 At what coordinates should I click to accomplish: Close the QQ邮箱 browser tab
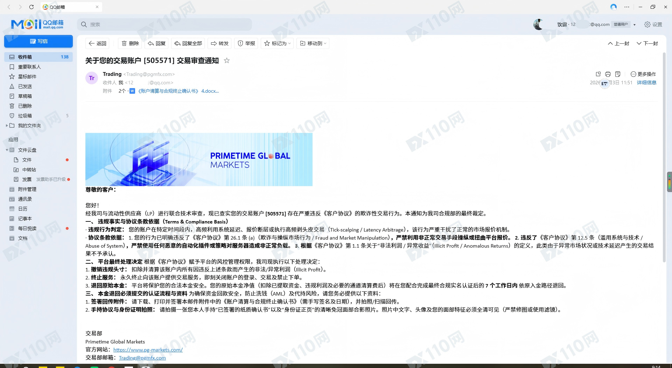pyautogui.click(x=97, y=7)
